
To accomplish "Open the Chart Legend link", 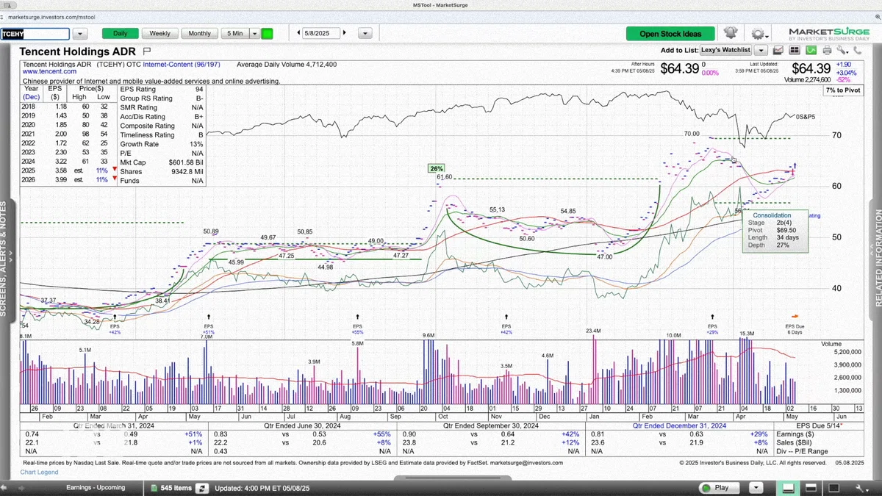I will [40, 472].
